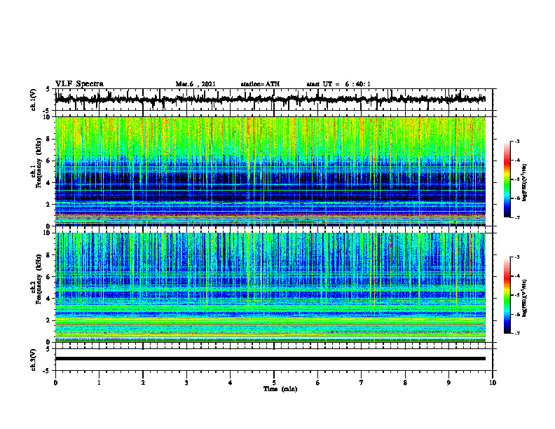This screenshot has height=429, width=555.
Task: Click the ch.2 spectrogram color scale bar
Action: (x=507, y=295)
